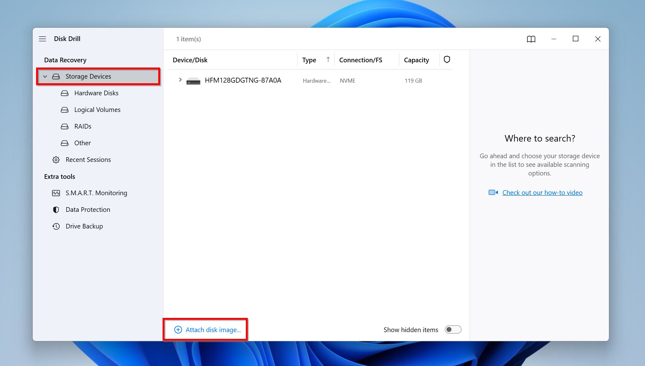The image size is (645, 366).
Task: Click the S.M.A.R.T. Monitoring icon
Action: pyautogui.click(x=56, y=192)
